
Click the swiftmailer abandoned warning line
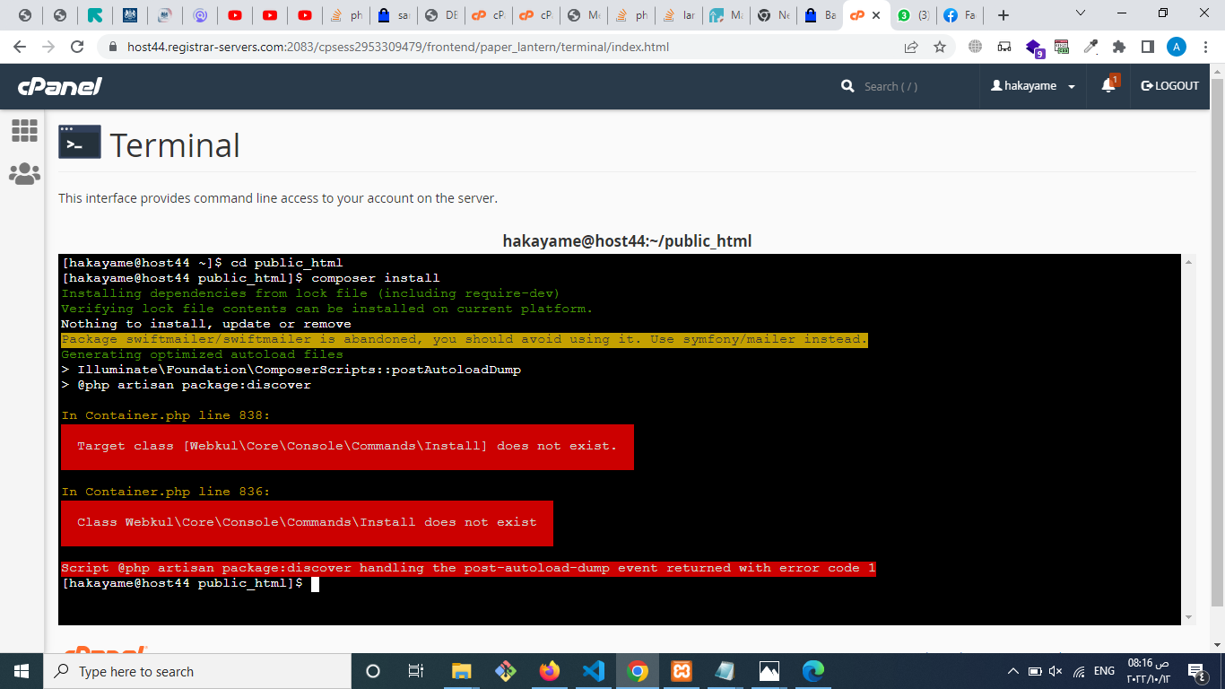465,339
